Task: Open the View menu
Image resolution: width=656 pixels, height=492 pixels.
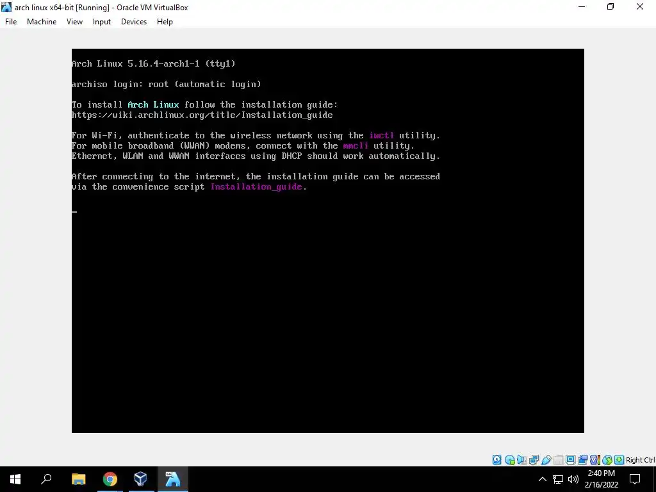Action: [74, 22]
